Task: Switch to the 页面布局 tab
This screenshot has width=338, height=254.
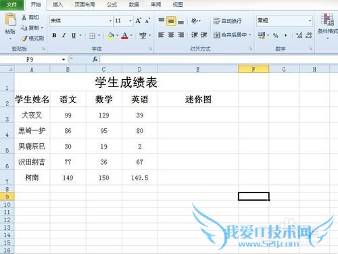Action: click(84, 5)
